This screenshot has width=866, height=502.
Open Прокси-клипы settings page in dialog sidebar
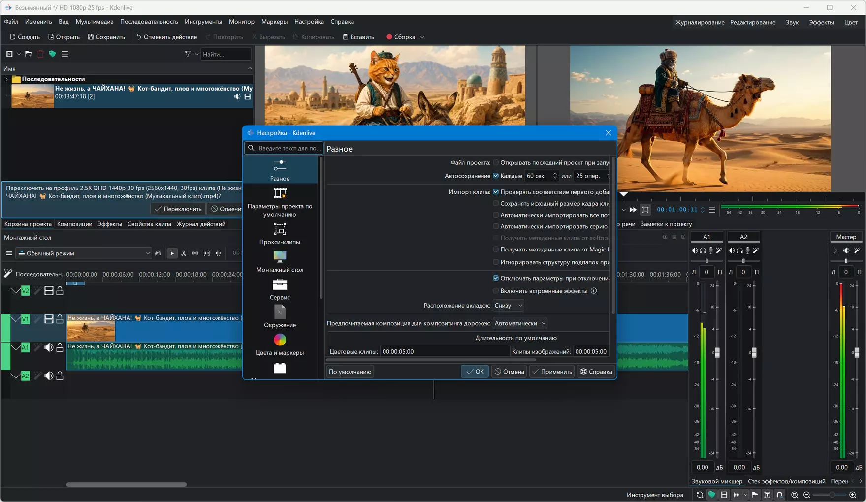(280, 234)
